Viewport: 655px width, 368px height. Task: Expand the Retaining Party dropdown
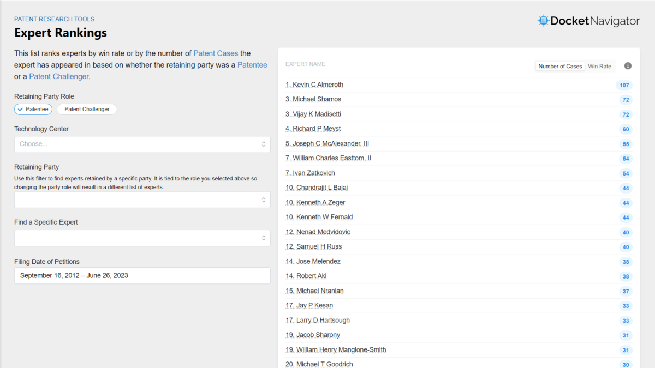[142, 200]
